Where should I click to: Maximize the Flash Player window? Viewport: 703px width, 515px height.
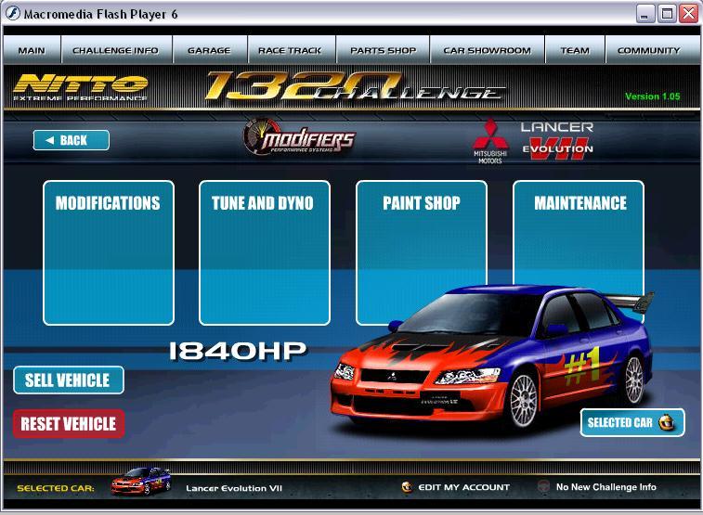pyautogui.click(x=667, y=14)
